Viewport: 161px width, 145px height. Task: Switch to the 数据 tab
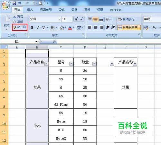74,10
